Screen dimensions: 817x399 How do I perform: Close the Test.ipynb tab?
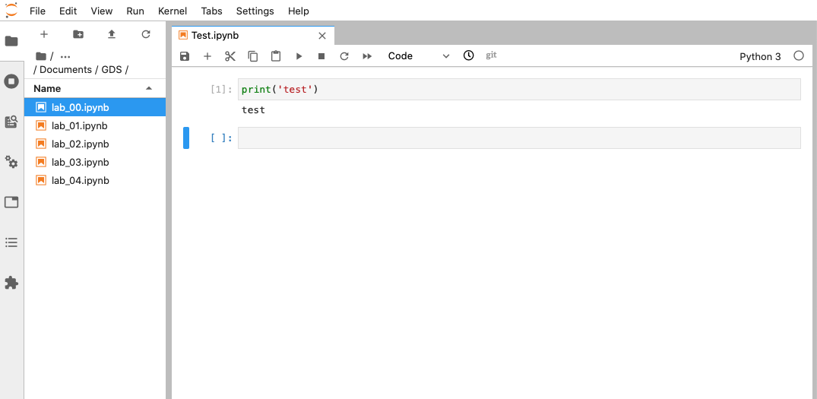point(322,36)
